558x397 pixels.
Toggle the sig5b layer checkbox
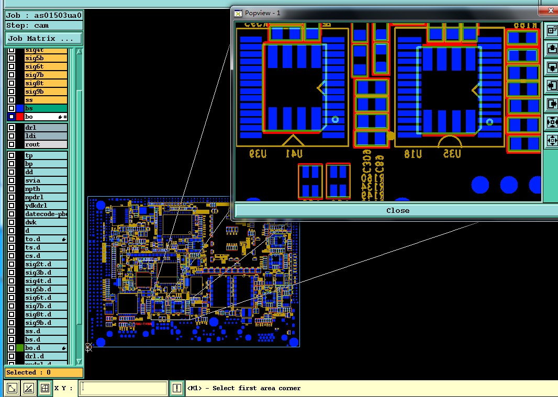[x=12, y=58]
